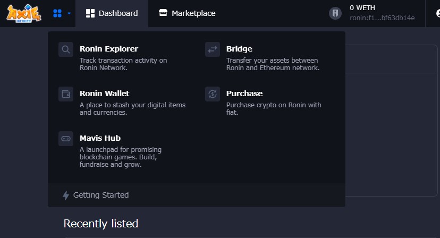Collapse the apps menu dropdown arrow

(69, 13)
